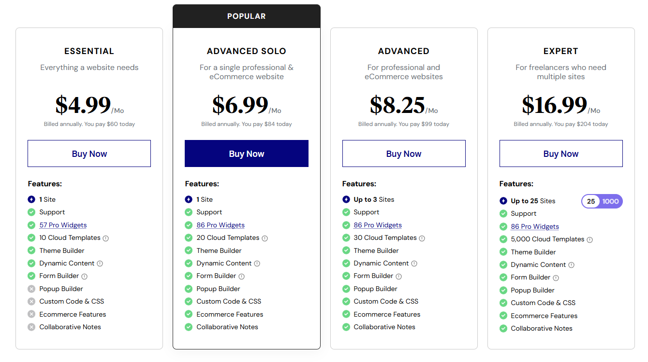Click info icon beside Advanced Solo's Form Builder
This screenshot has height=362, width=648.
(x=242, y=277)
